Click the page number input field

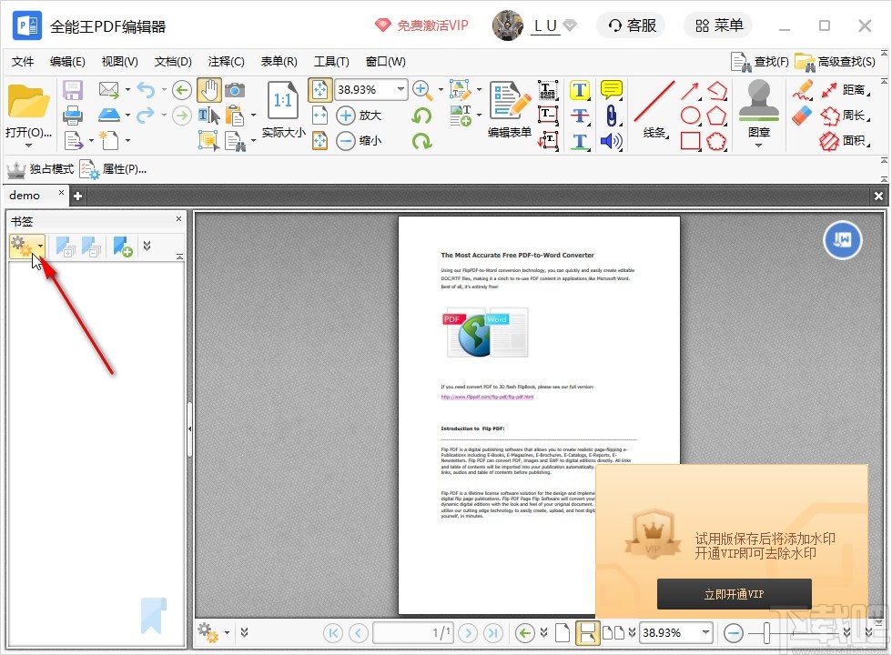(x=412, y=633)
